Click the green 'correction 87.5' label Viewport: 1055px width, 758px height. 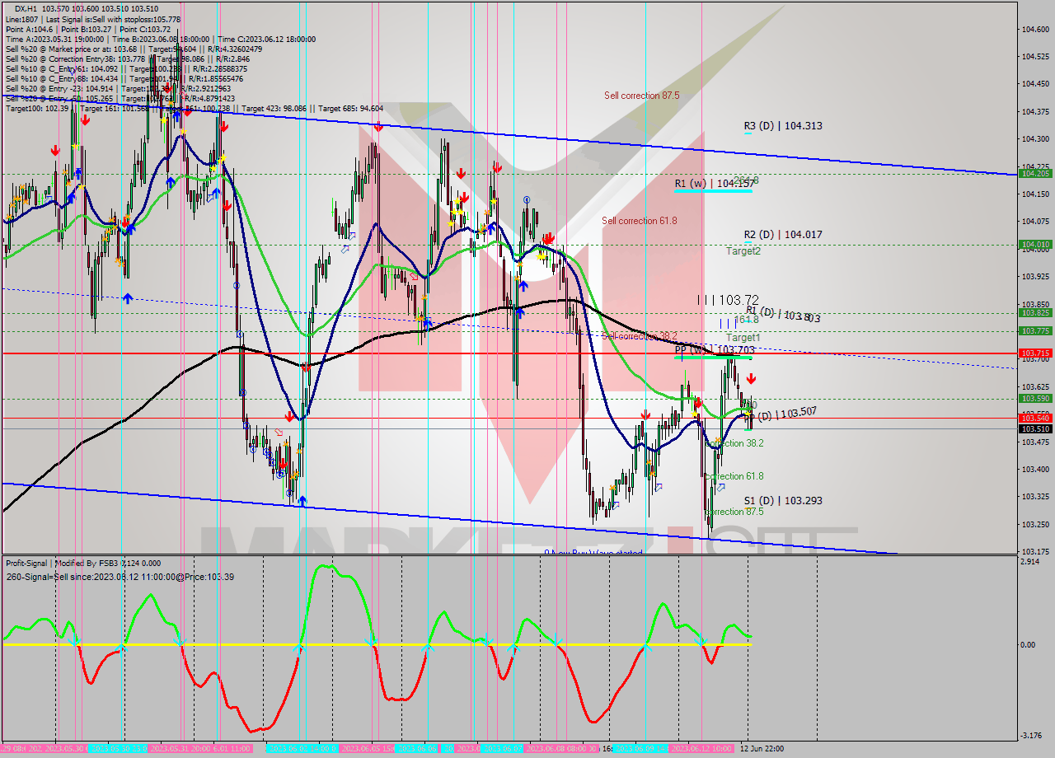point(734,512)
